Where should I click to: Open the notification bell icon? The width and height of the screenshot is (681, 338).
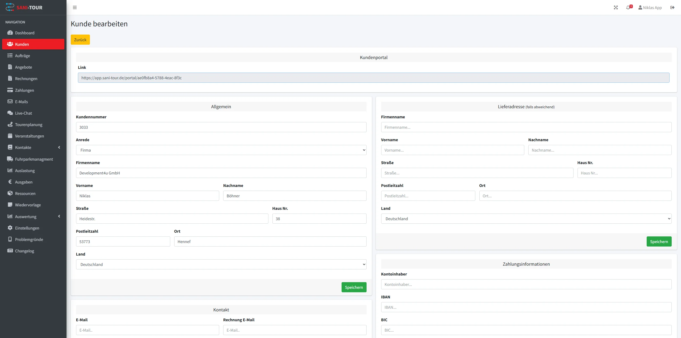tap(628, 7)
